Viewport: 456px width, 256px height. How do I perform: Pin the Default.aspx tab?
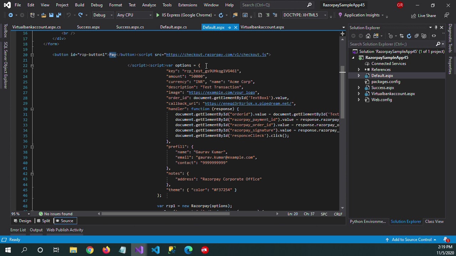click(229, 27)
